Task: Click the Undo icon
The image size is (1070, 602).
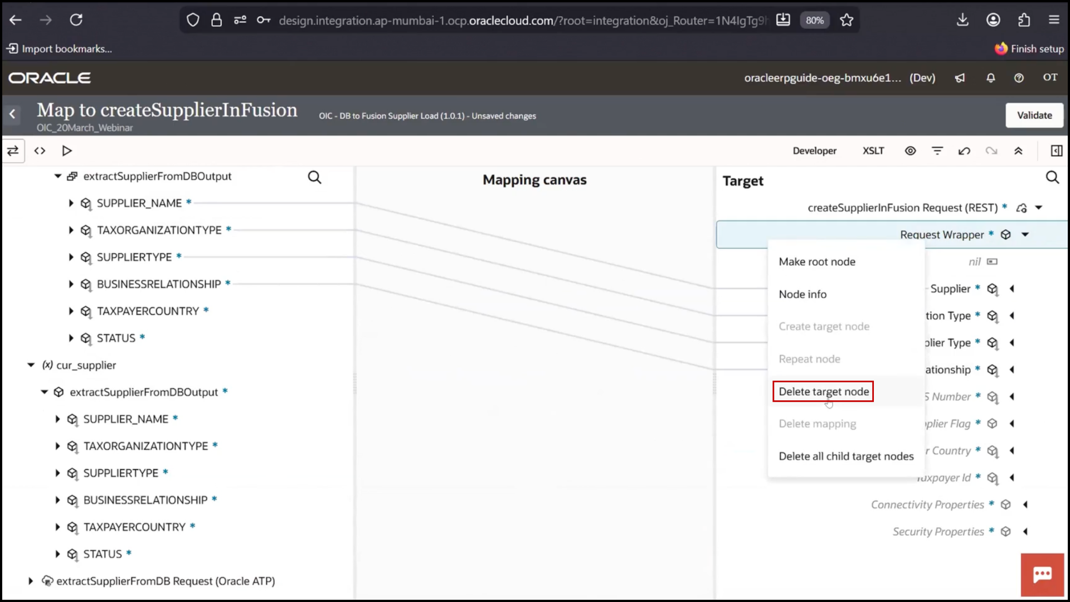Action: (x=964, y=151)
